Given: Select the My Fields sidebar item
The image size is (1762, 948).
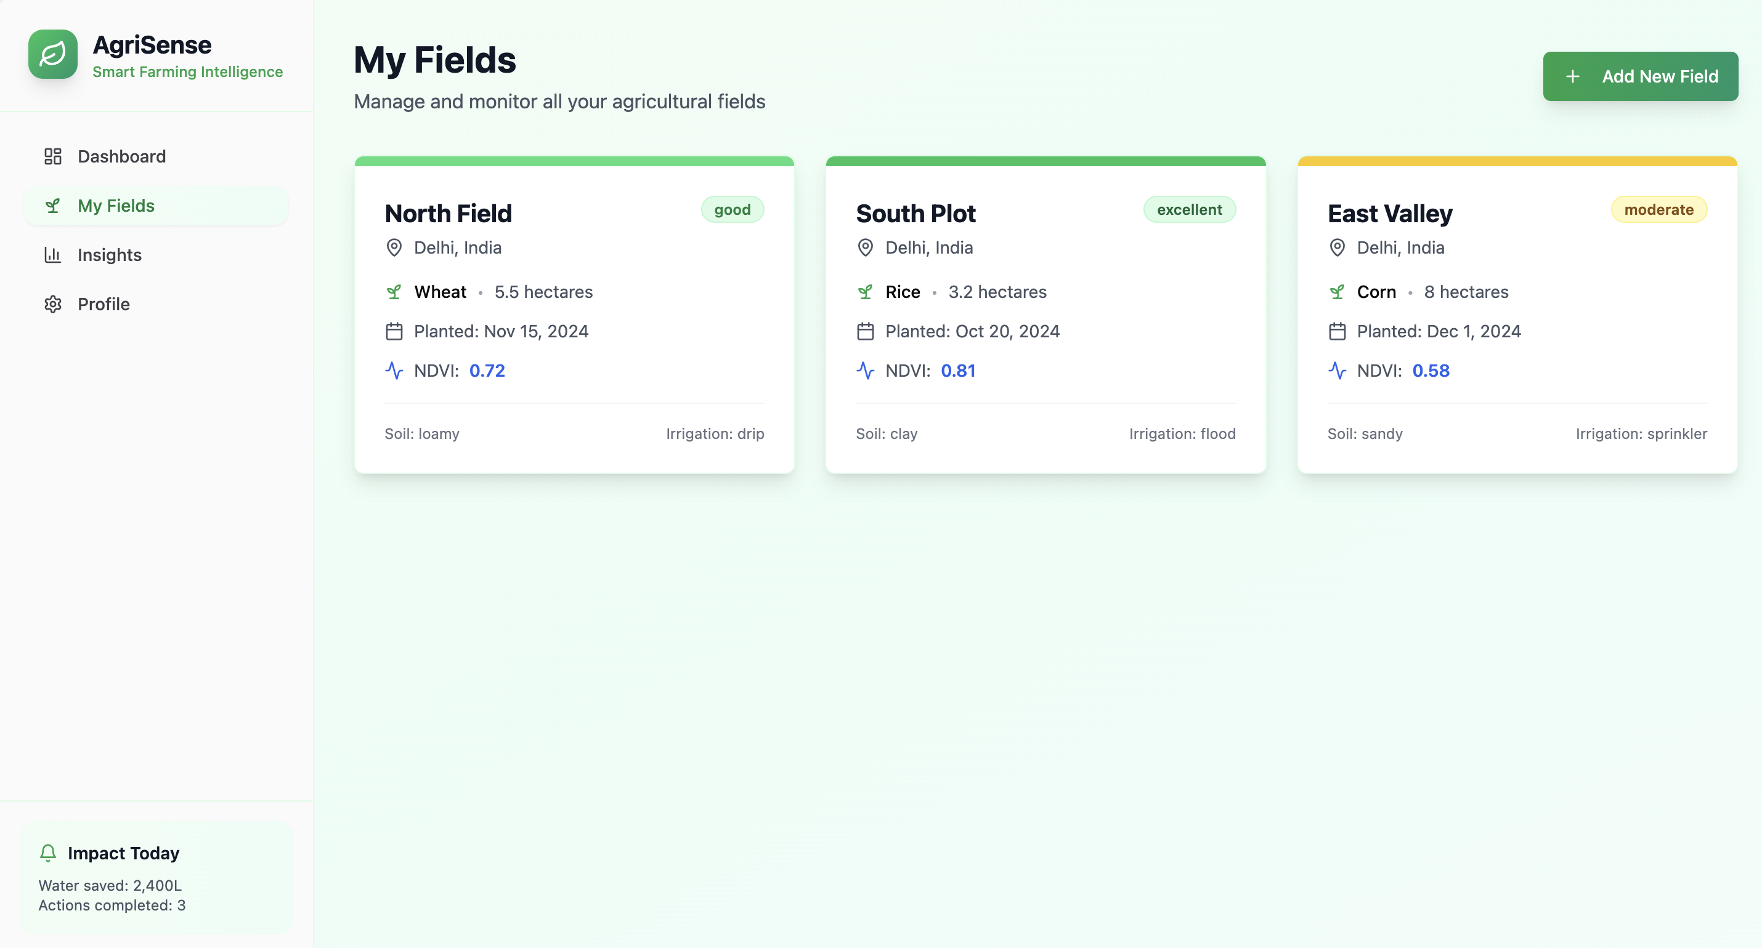Looking at the screenshot, I should (x=116, y=206).
